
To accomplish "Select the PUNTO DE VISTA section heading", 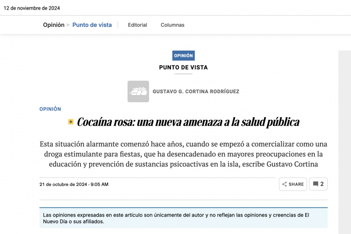I will [183, 67].
